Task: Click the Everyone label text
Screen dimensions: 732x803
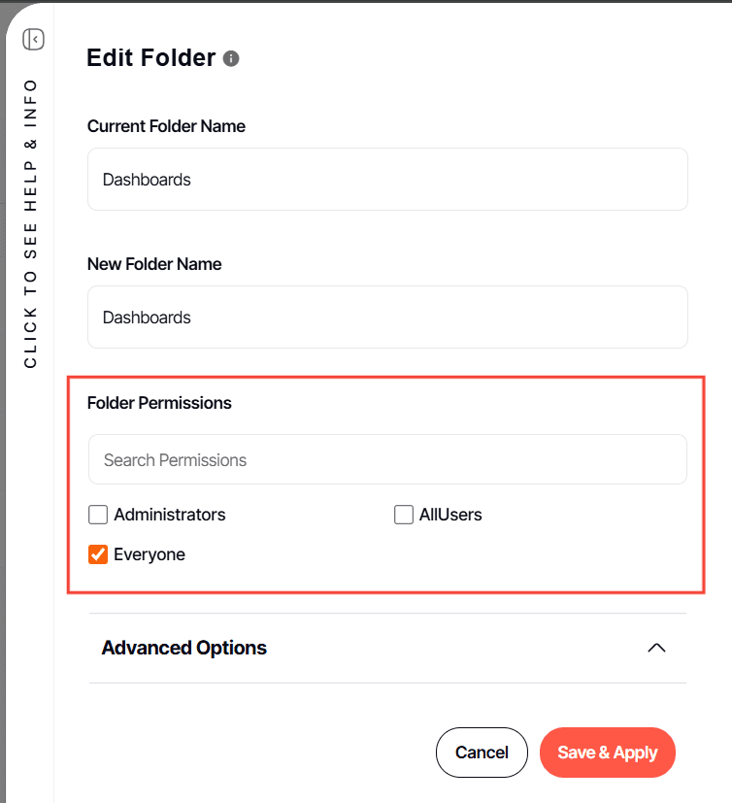Action: click(150, 554)
